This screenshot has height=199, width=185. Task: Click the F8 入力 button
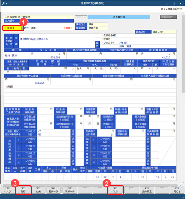115,190
